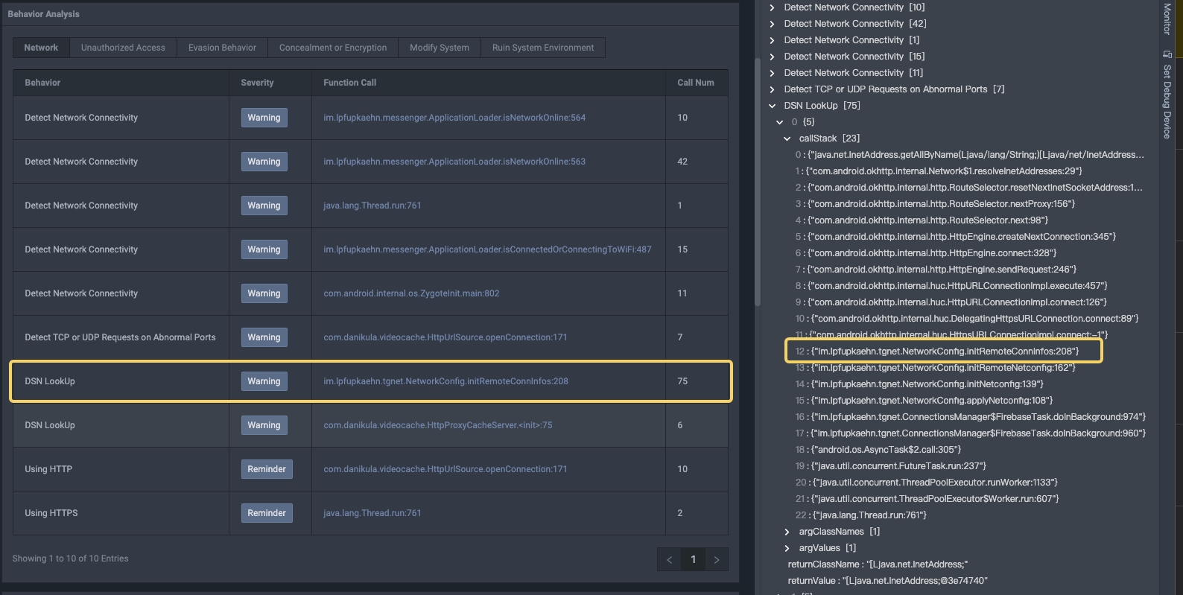1183x595 pixels.
Task: Select the Evasion Behavior tab
Action: point(222,48)
